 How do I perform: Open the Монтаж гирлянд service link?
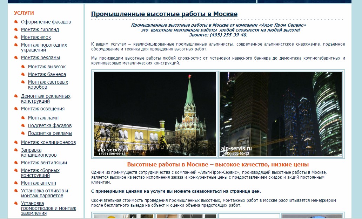[x=40, y=29]
